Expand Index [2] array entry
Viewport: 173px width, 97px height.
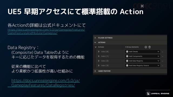(x=99, y=61)
